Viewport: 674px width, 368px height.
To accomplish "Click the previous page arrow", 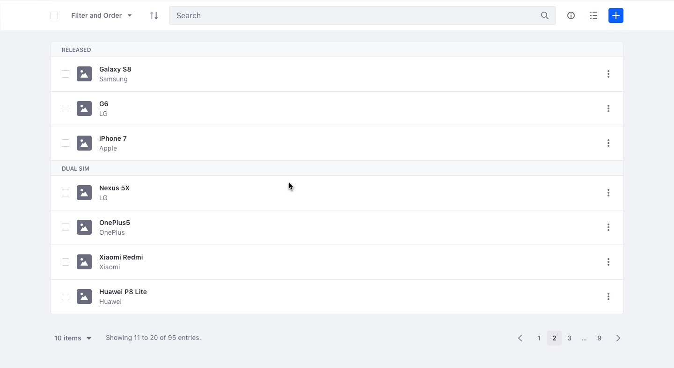I will click(520, 338).
